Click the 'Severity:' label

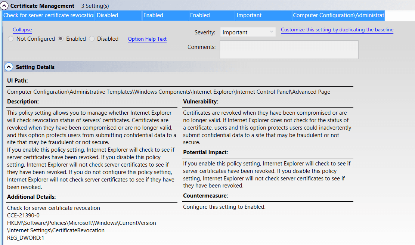tap(205, 32)
